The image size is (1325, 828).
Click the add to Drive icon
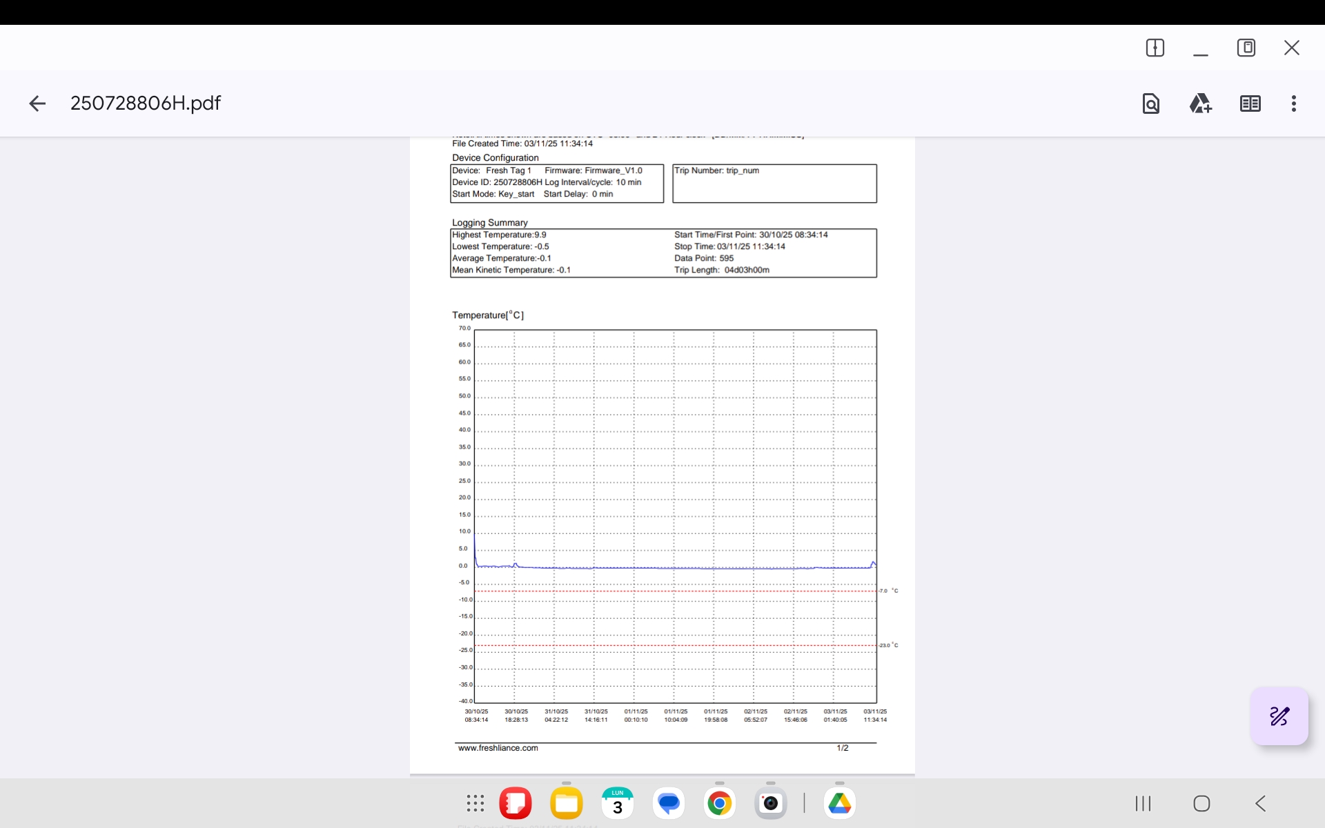(x=1200, y=103)
